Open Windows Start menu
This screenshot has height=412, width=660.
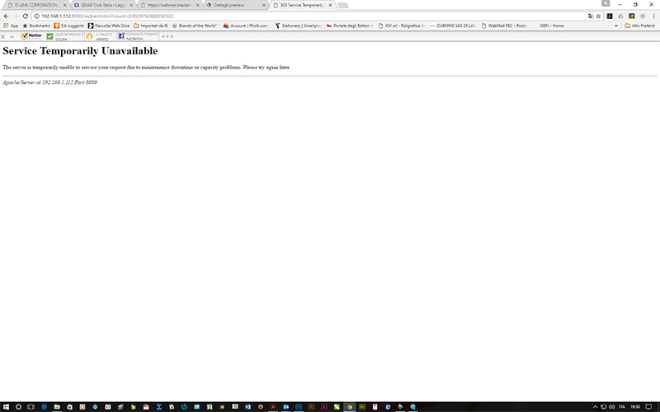click(6, 406)
